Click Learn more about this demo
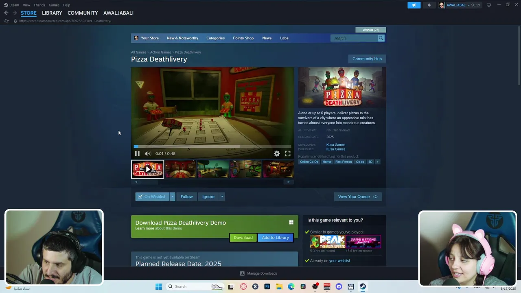The image size is (521, 293). coord(144,228)
